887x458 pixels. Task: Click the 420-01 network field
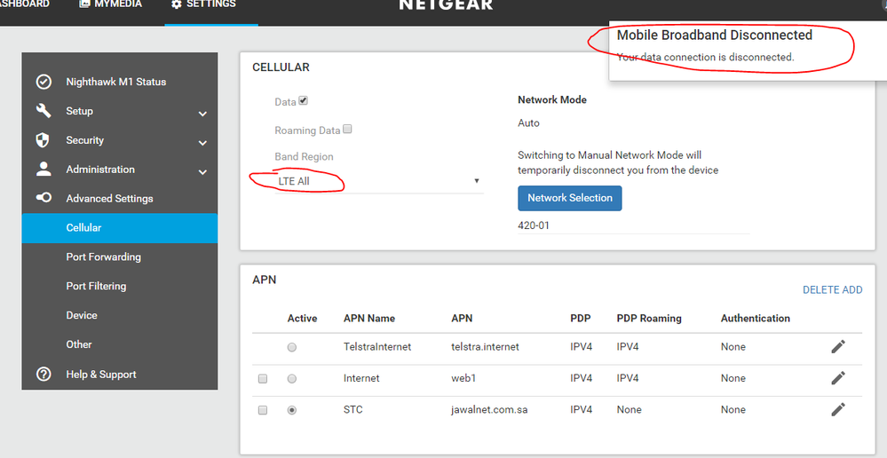click(632, 225)
